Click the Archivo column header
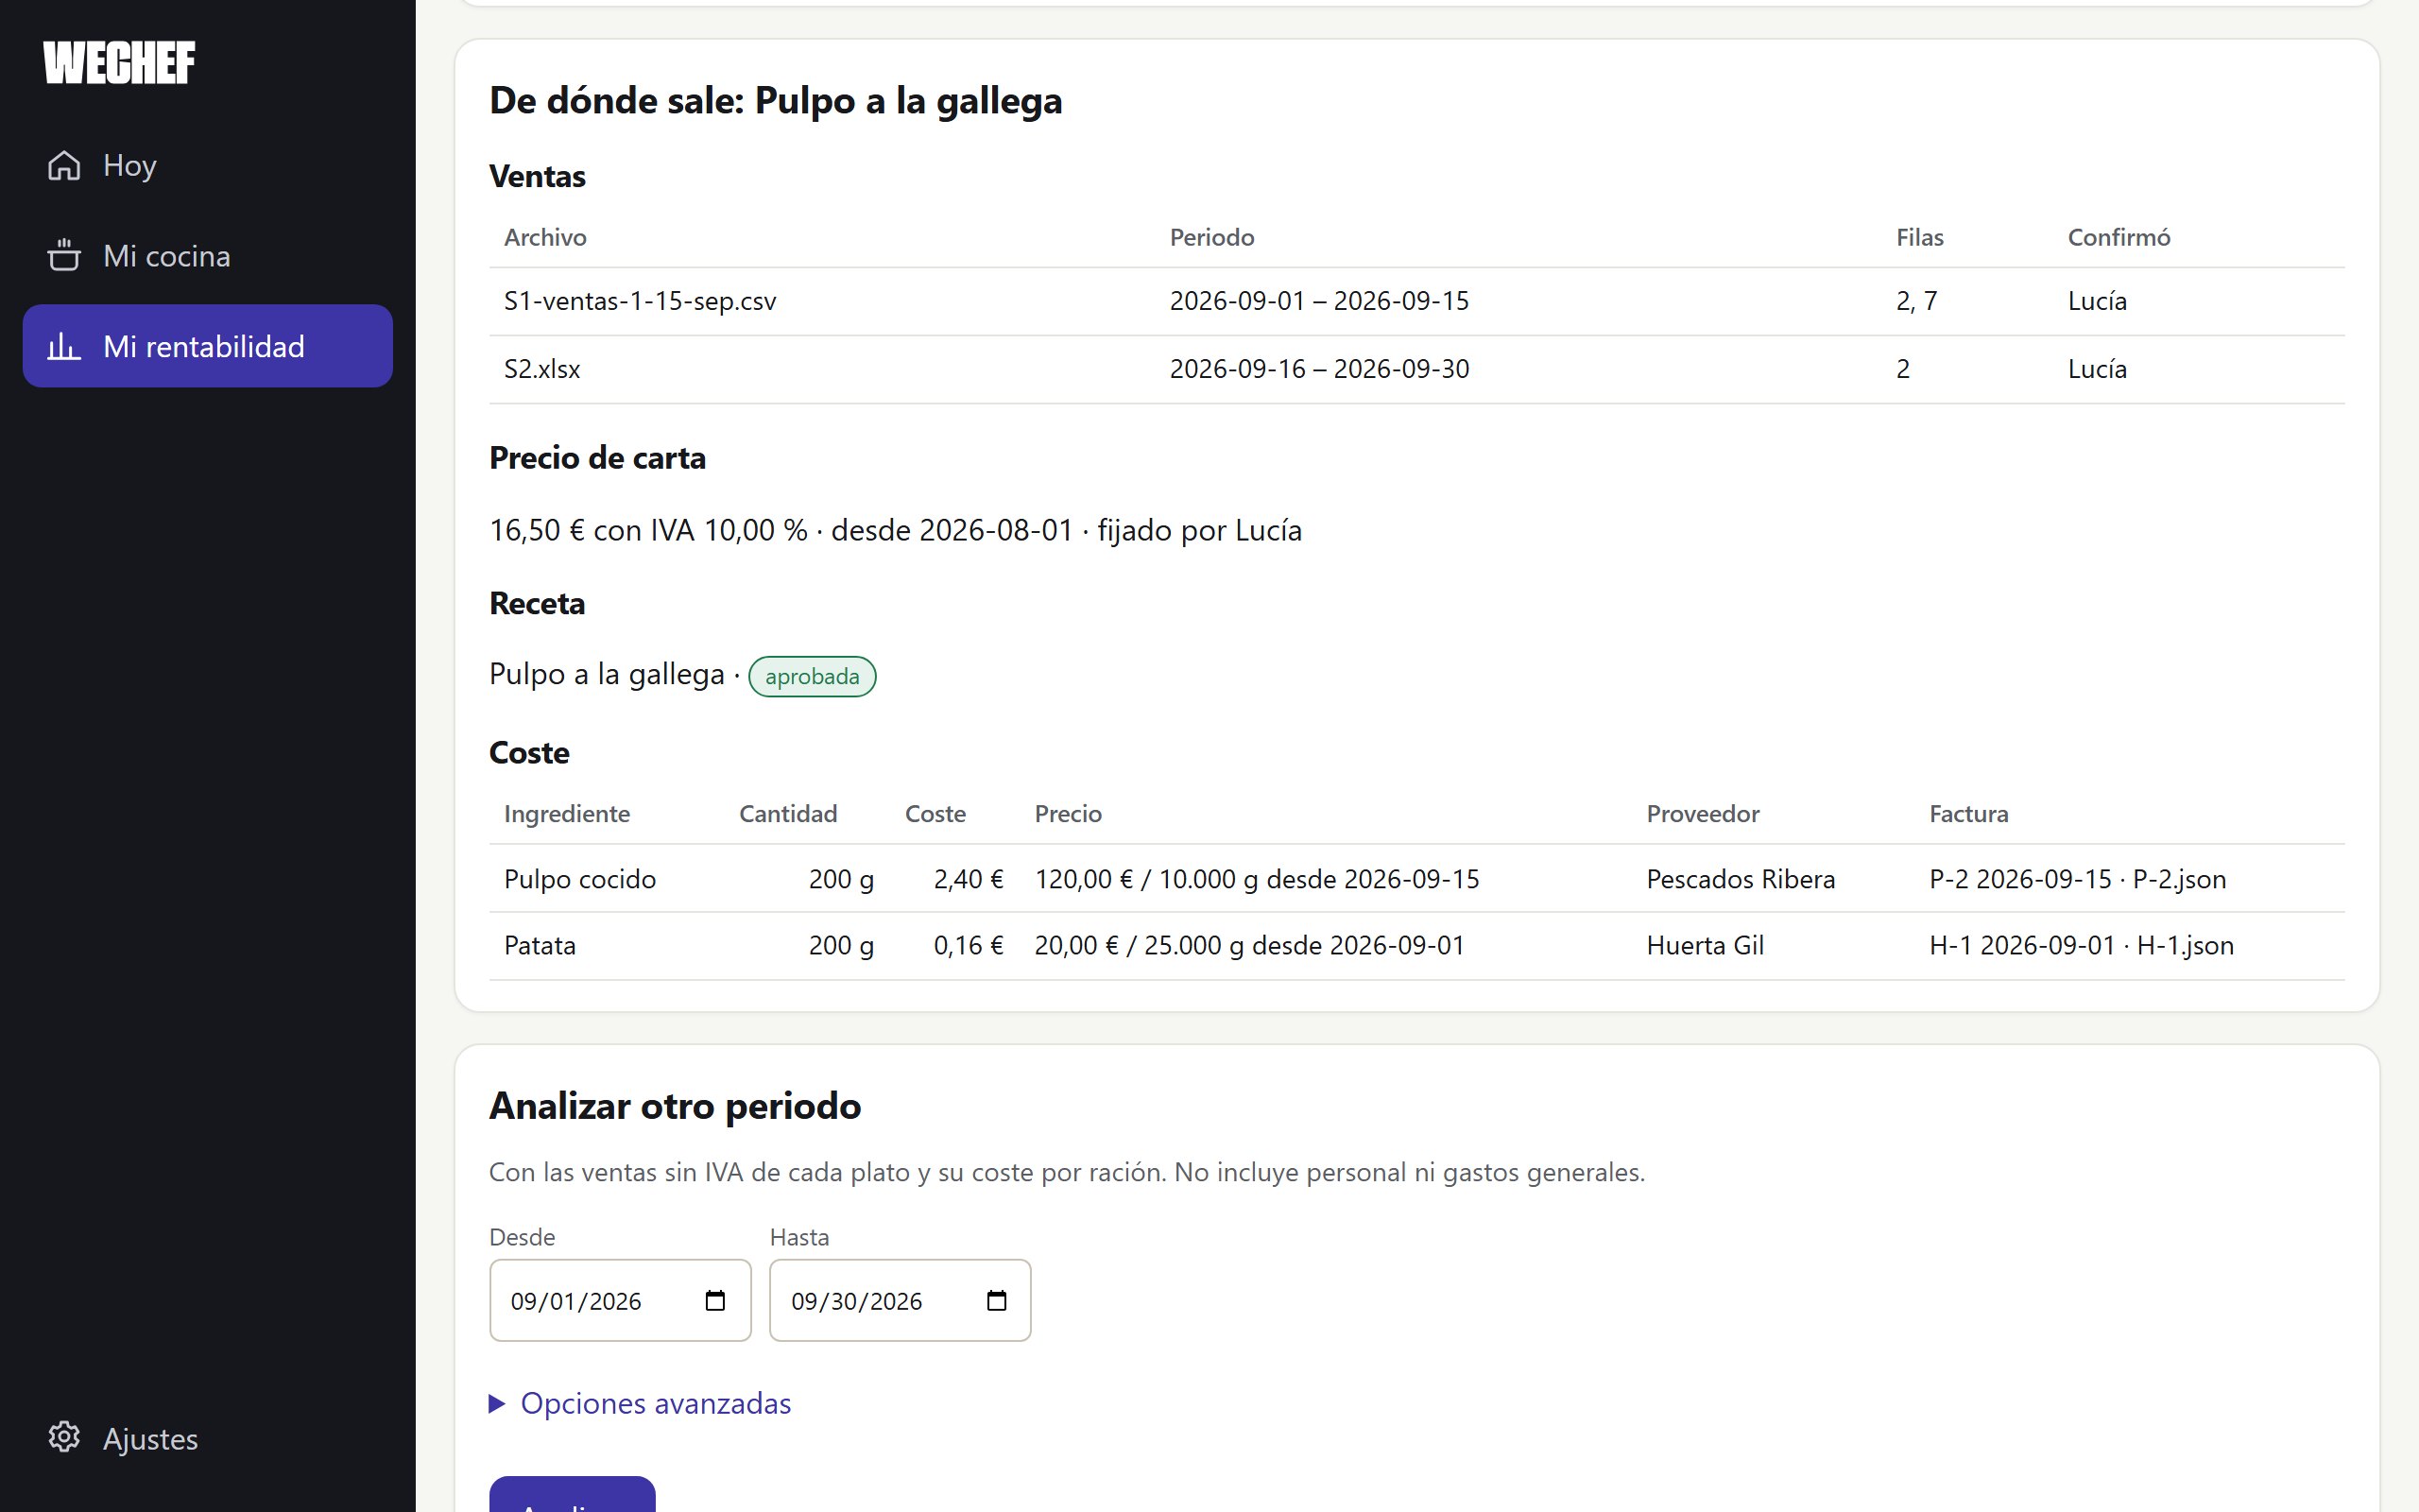2419x1512 pixels. click(x=545, y=237)
